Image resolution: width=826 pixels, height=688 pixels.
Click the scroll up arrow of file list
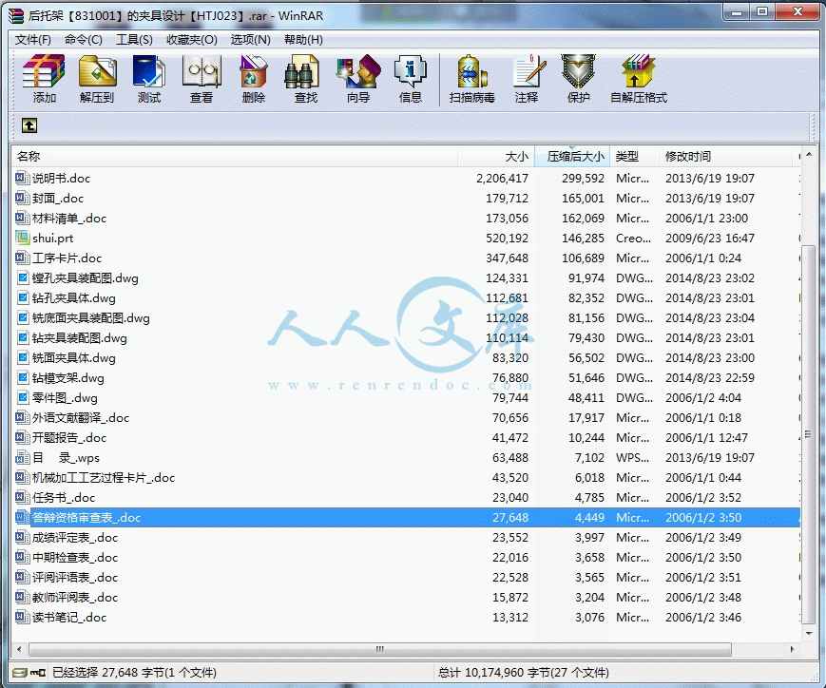(x=808, y=154)
